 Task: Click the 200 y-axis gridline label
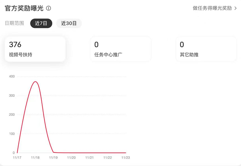[x=12, y=115]
